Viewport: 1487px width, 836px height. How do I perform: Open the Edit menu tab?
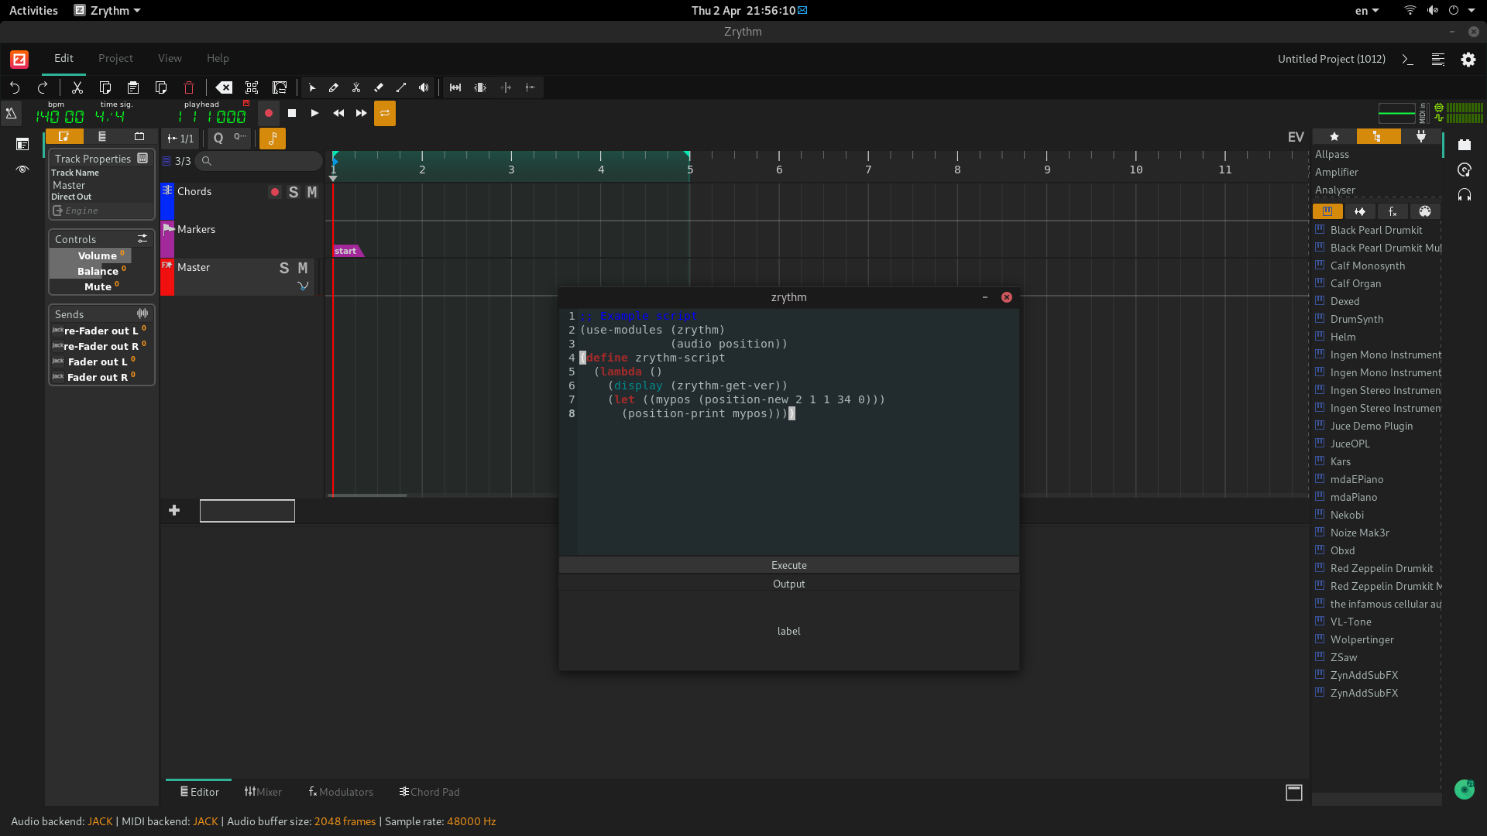64,58
